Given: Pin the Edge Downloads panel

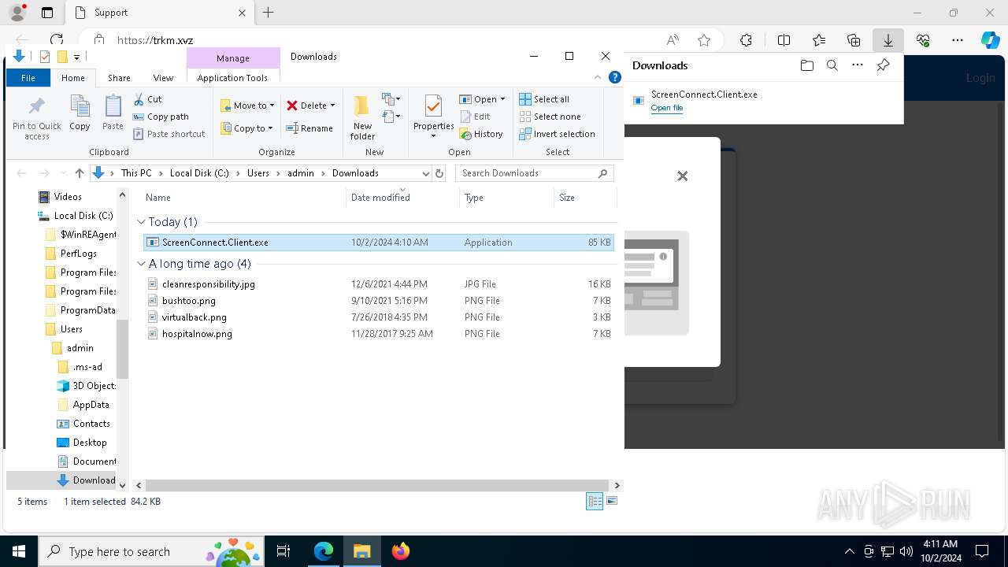Looking at the screenshot, I should 883,65.
